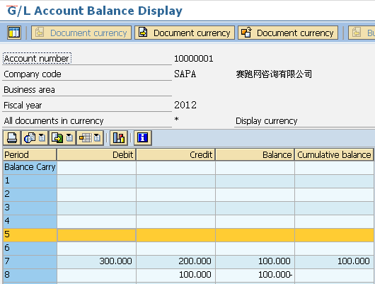Viewport: 375px width, 284px height.
Task: Click the column layout icon in the top toolbar
Action: (x=14, y=33)
